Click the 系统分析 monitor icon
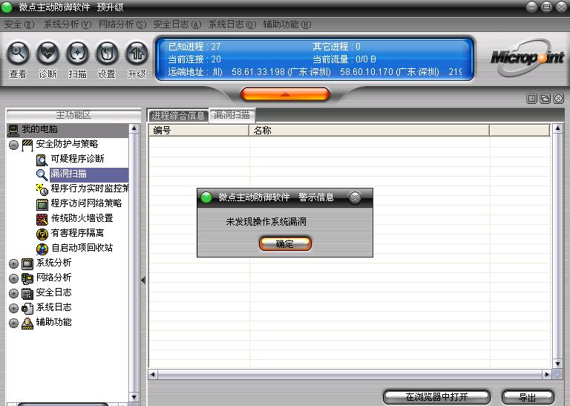This screenshot has height=406, width=570. 27,263
